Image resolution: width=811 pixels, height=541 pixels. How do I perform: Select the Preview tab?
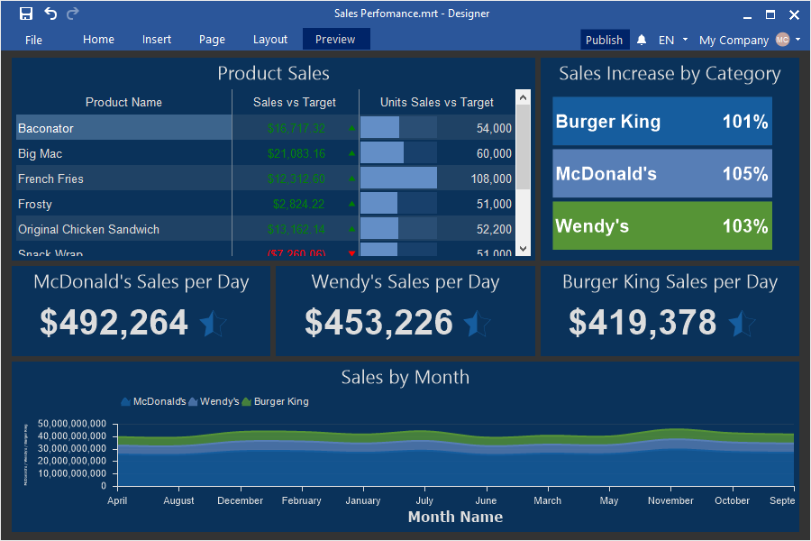tap(336, 40)
